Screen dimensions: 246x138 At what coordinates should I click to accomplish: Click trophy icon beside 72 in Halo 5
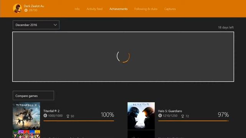[x=183, y=116]
